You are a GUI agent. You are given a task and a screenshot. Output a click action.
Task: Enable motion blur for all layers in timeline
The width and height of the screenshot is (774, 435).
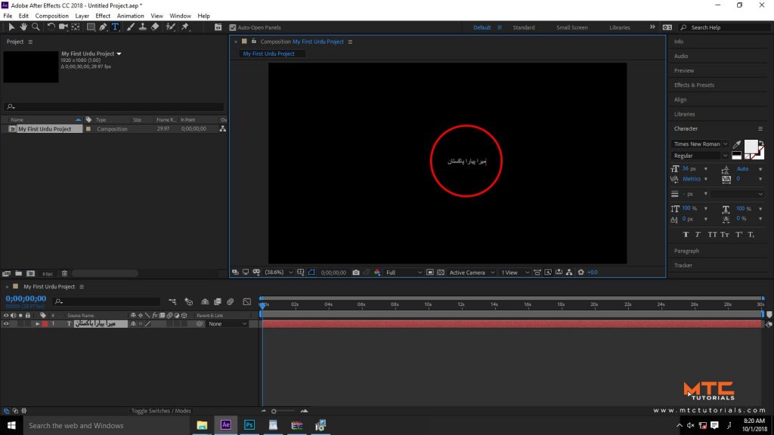click(230, 301)
